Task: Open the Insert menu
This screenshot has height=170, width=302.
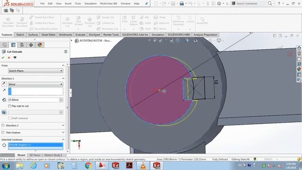Action: (68, 3)
